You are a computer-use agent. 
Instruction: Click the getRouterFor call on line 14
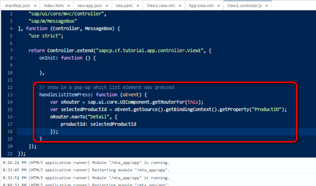pyautogui.click(x=168, y=102)
